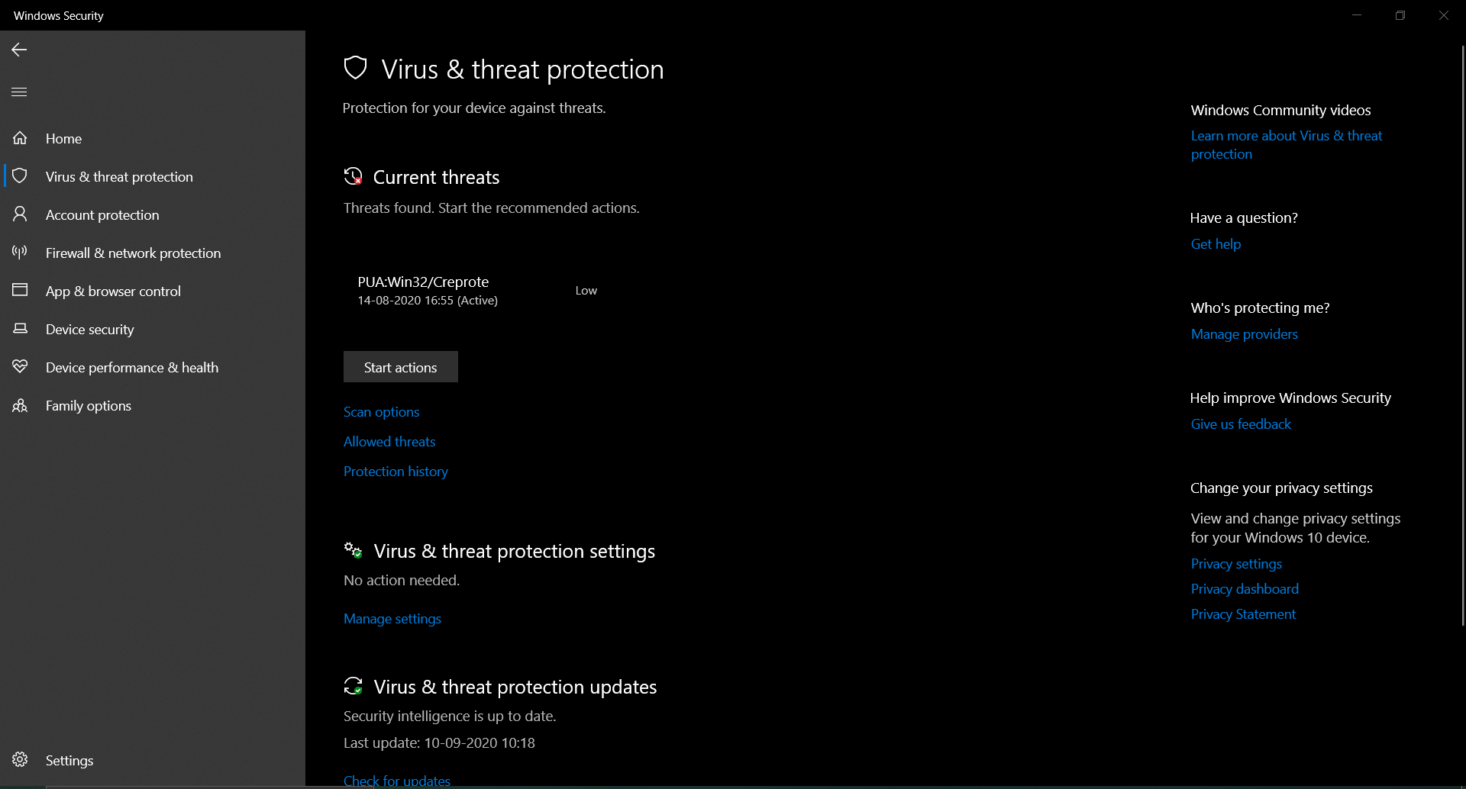Open Manage settings link
The width and height of the screenshot is (1466, 789).
392,619
